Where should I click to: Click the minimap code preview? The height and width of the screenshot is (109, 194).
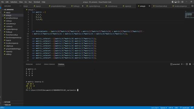tap(189, 15)
